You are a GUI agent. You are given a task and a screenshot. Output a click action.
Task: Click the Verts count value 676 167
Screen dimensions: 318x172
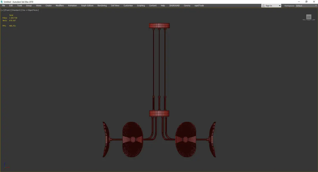tap(12, 20)
